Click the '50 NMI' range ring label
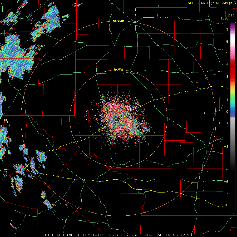 tap(118, 70)
